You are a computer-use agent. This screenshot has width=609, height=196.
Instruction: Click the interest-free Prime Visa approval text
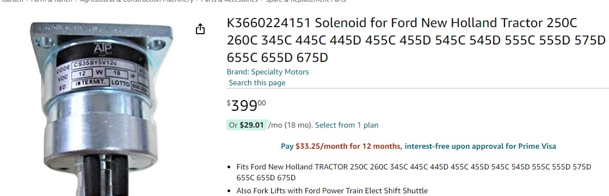[481, 146]
